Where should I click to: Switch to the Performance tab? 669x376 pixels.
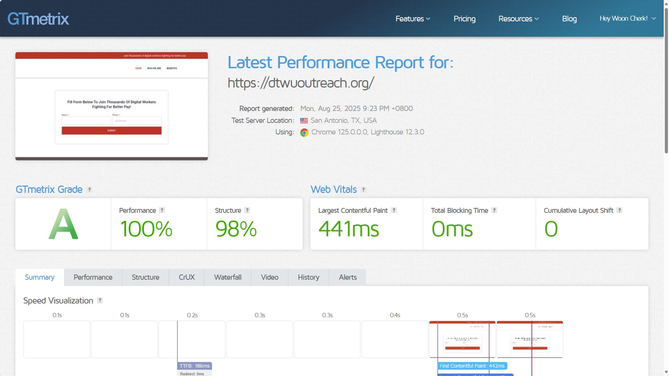coord(93,277)
